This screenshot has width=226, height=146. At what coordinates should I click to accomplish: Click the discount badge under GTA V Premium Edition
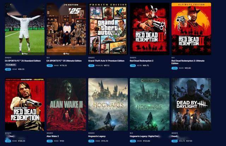point(91,65)
